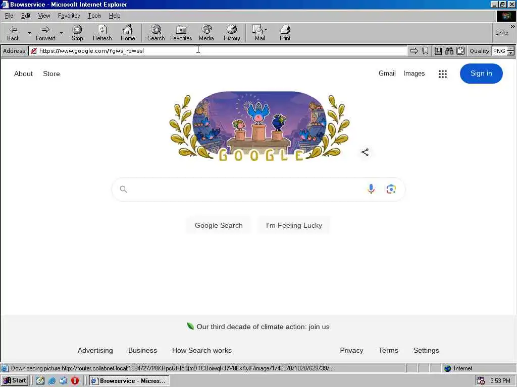Open the Advertising footer link
Viewport: 517px width, 387px height.
[95, 351]
